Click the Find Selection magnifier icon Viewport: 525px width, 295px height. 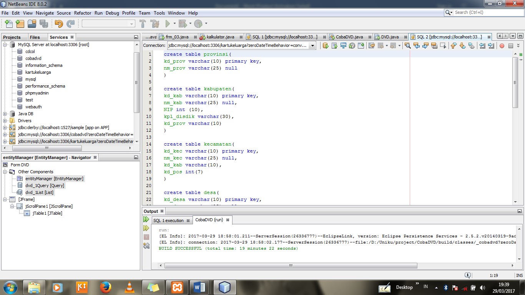coord(408,46)
